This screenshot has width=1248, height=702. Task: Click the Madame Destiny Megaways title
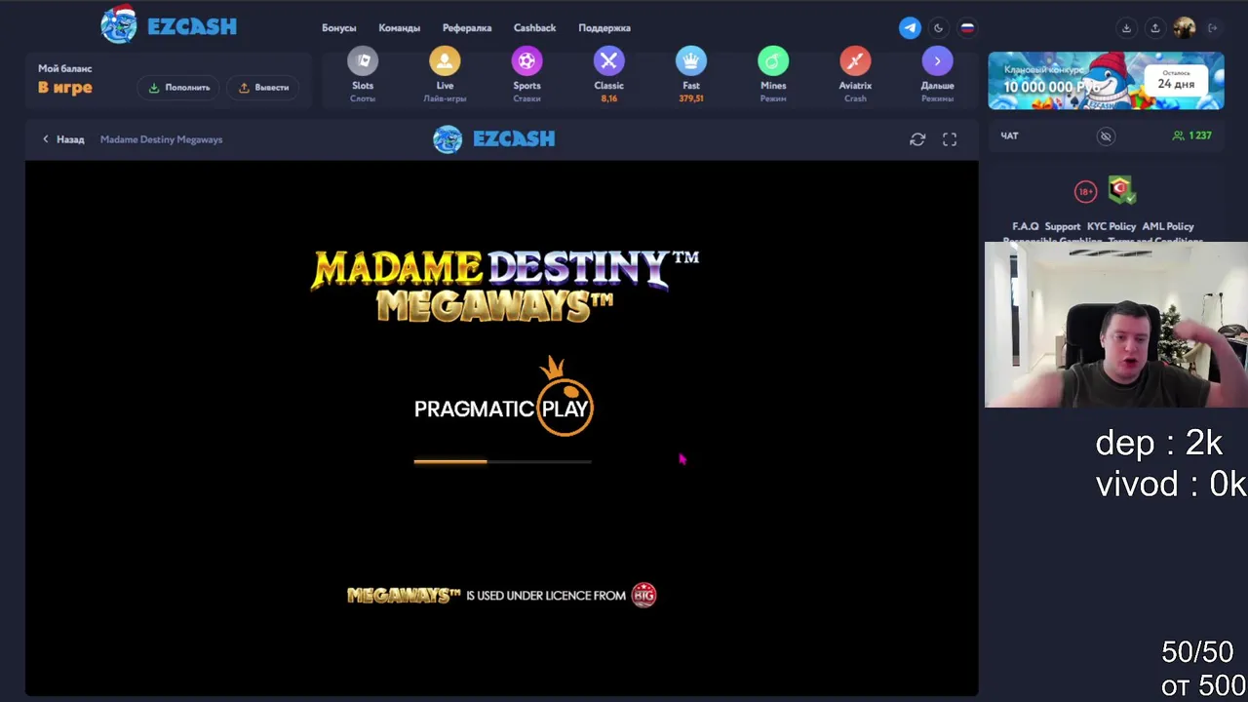pyautogui.click(x=504, y=286)
